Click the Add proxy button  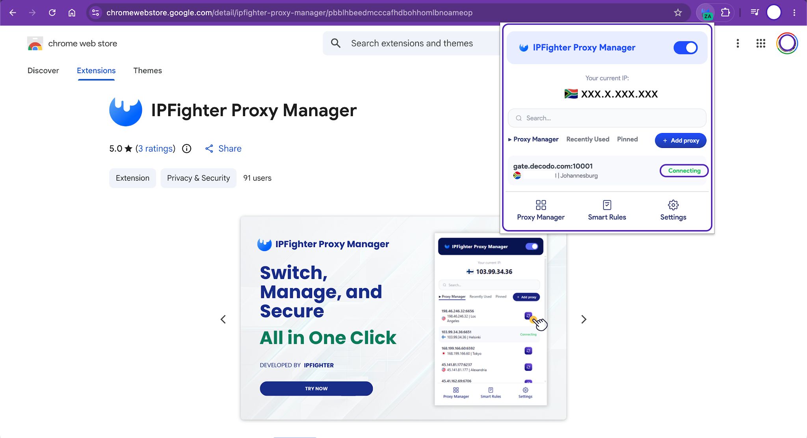681,140
